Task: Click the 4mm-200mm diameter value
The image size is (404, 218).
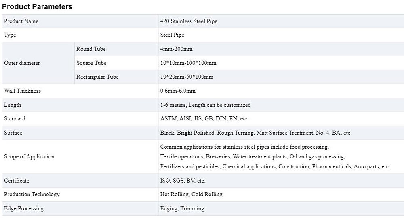Action: point(176,49)
